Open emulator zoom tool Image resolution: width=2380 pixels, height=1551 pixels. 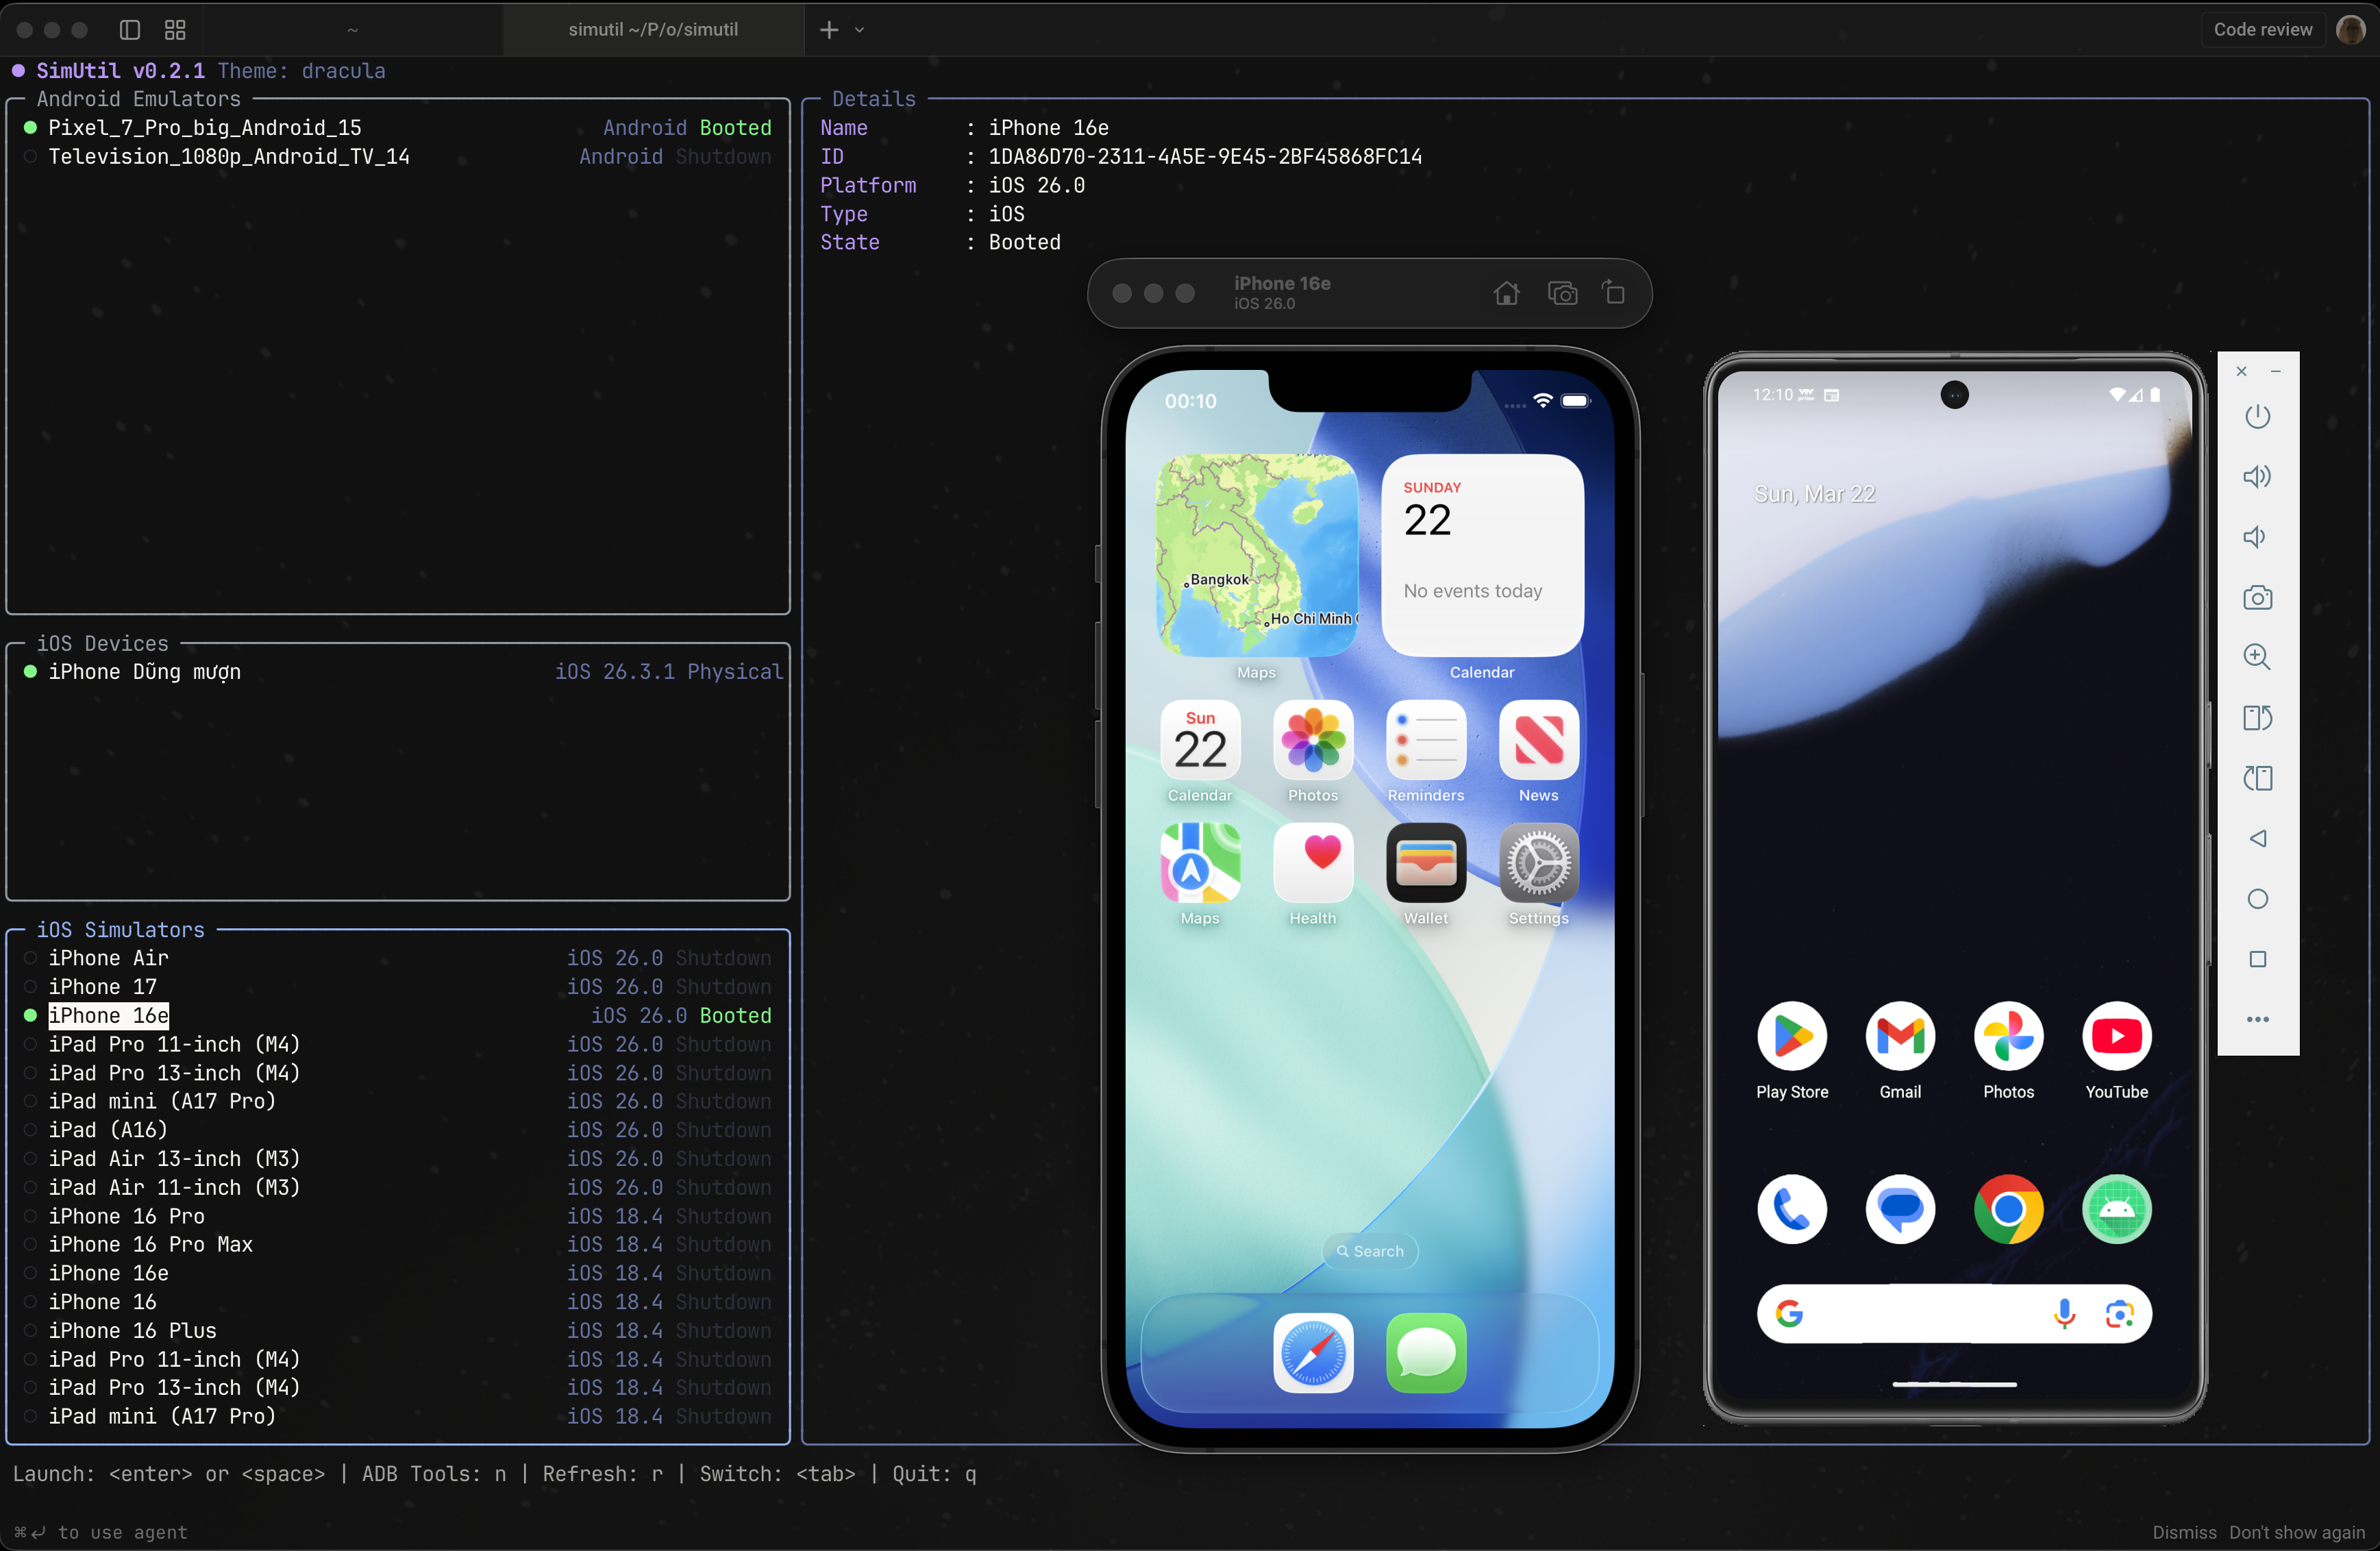pyautogui.click(x=2257, y=657)
